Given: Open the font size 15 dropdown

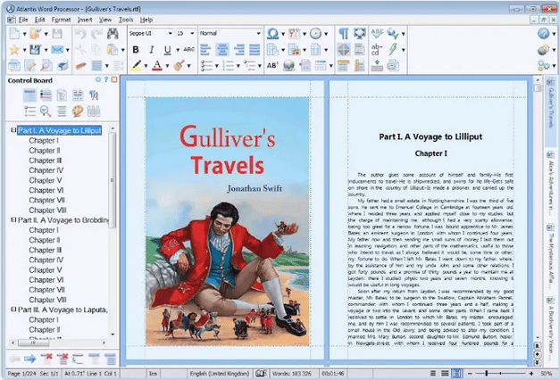Looking at the screenshot, I should [192, 34].
